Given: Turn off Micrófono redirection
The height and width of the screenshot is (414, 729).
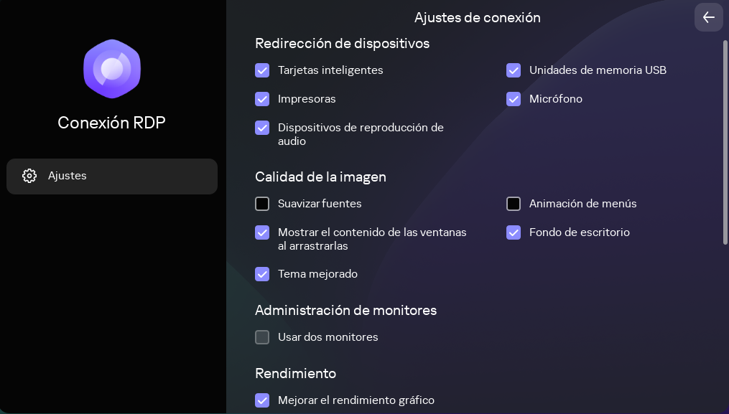Looking at the screenshot, I should click(x=514, y=99).
